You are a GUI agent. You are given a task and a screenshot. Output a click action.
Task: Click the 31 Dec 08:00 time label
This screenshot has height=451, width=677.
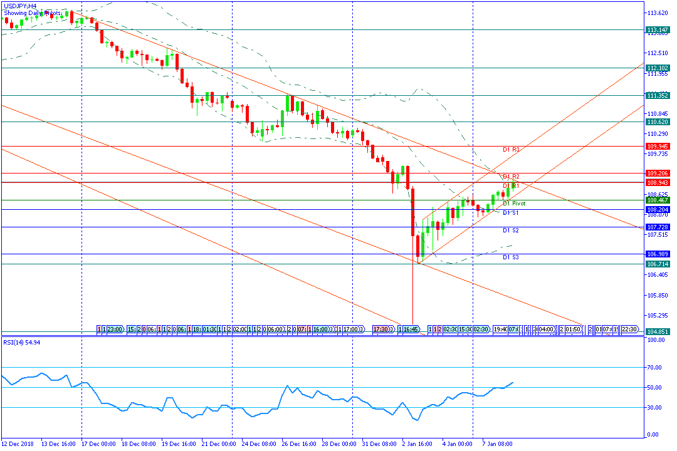coord(379,444)
